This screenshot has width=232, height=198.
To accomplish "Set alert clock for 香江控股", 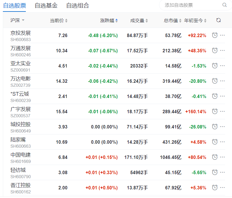I will 215,187.
